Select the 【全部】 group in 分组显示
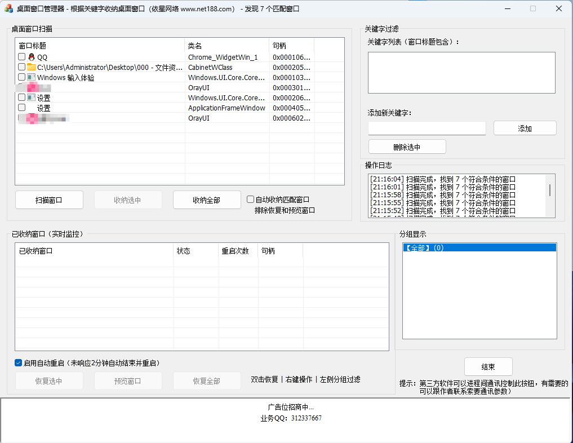This screenshot has height=443, width=573. click(479, 248)
